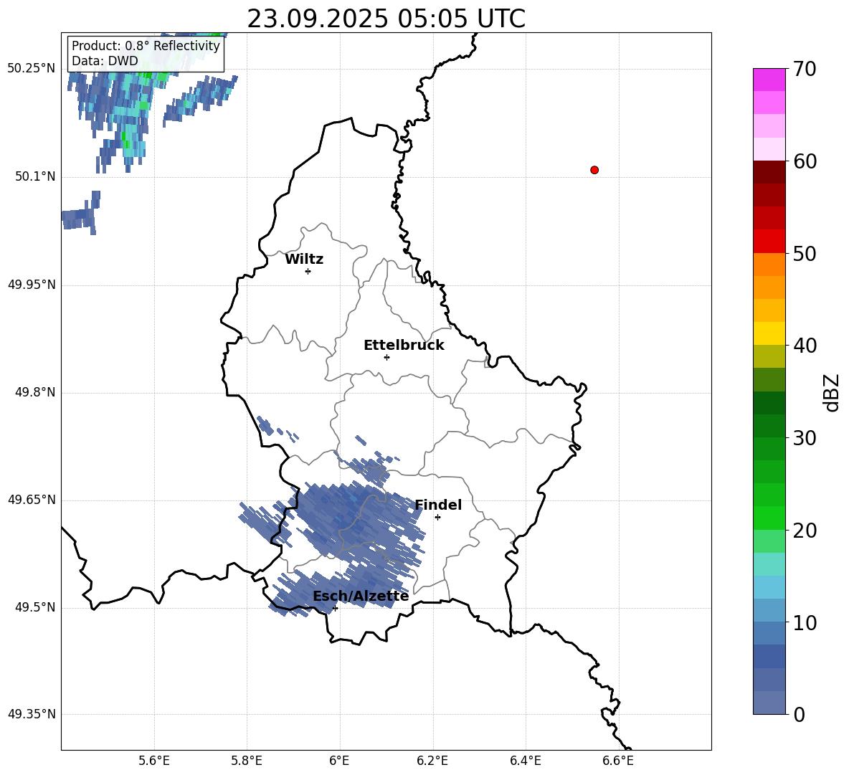
Task: Click the Findel label
Action: coord(438,505)
